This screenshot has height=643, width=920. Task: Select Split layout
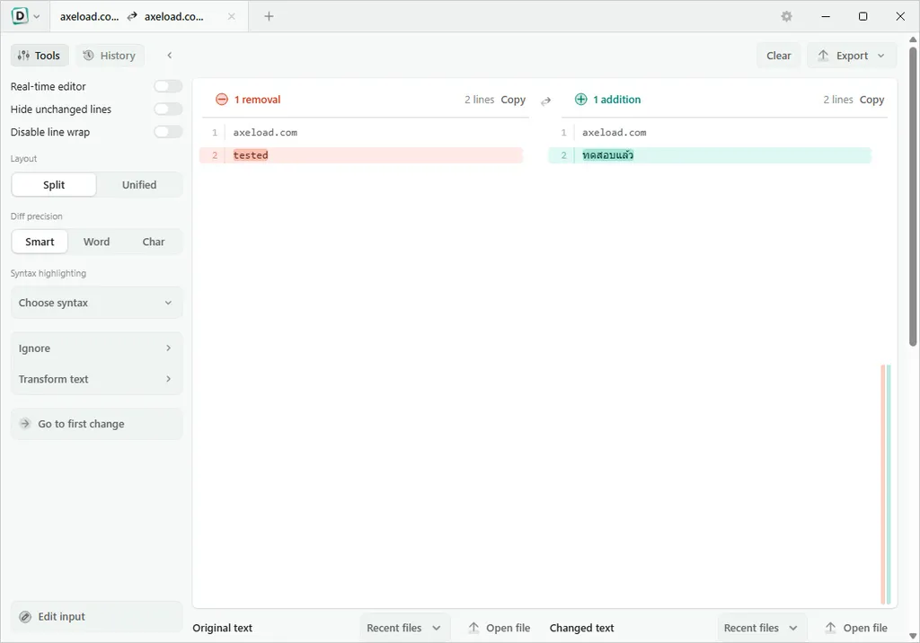click(x=54, y=185)
